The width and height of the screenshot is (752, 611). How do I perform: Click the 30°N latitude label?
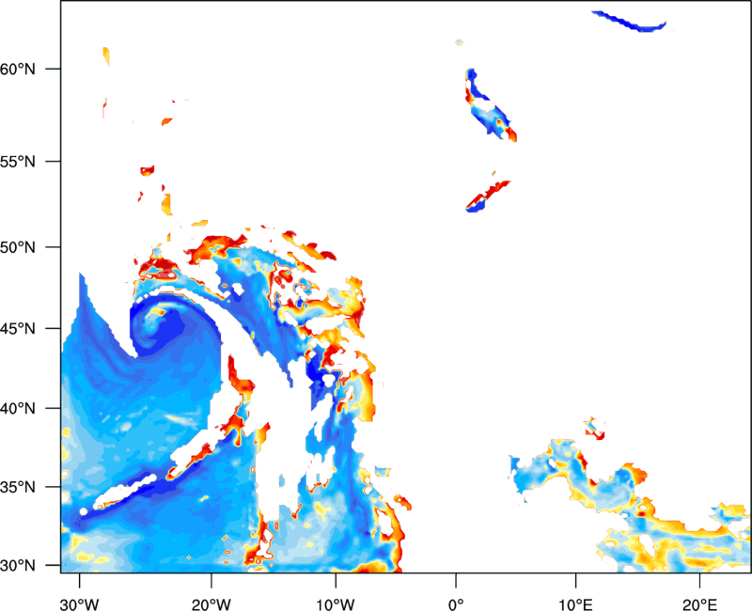[18, 566]
